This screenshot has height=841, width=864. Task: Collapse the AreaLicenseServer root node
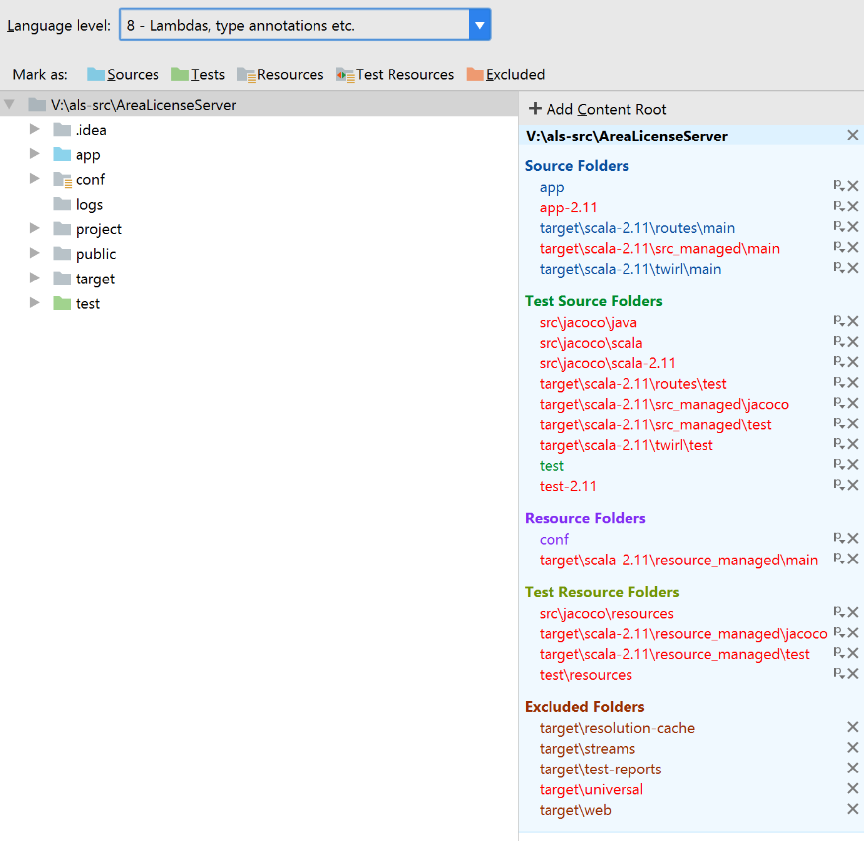[x=9, y=105]
